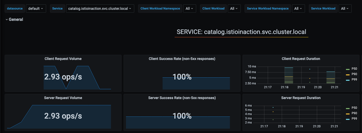The height and width of the screenshot is (133, 362).
Task: Open the Service Workload All dropdown
Action: [345, 8]
